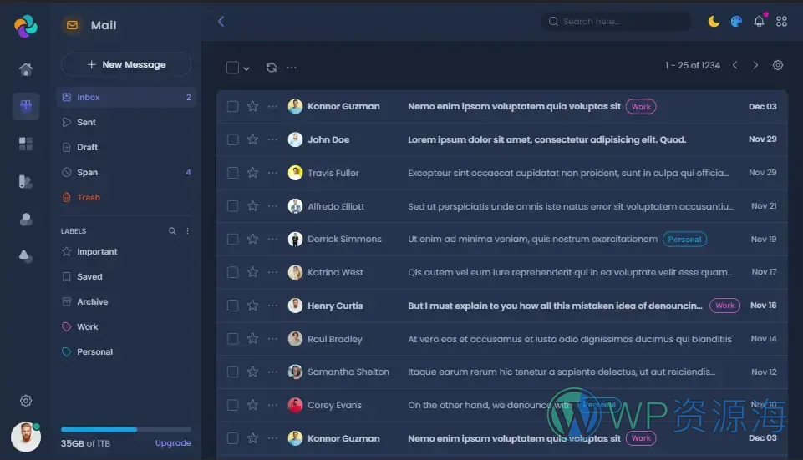This screenshot has width=803, height=460.
Task: Open the Labels section options menu
Action: pos(187,231)
